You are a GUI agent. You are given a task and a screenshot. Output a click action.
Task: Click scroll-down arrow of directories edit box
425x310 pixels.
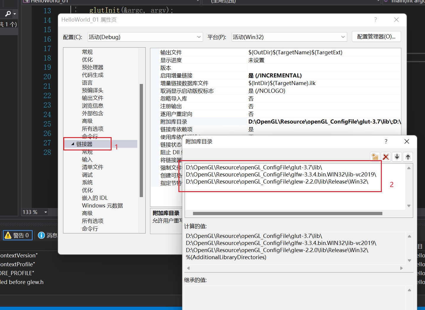409,206
